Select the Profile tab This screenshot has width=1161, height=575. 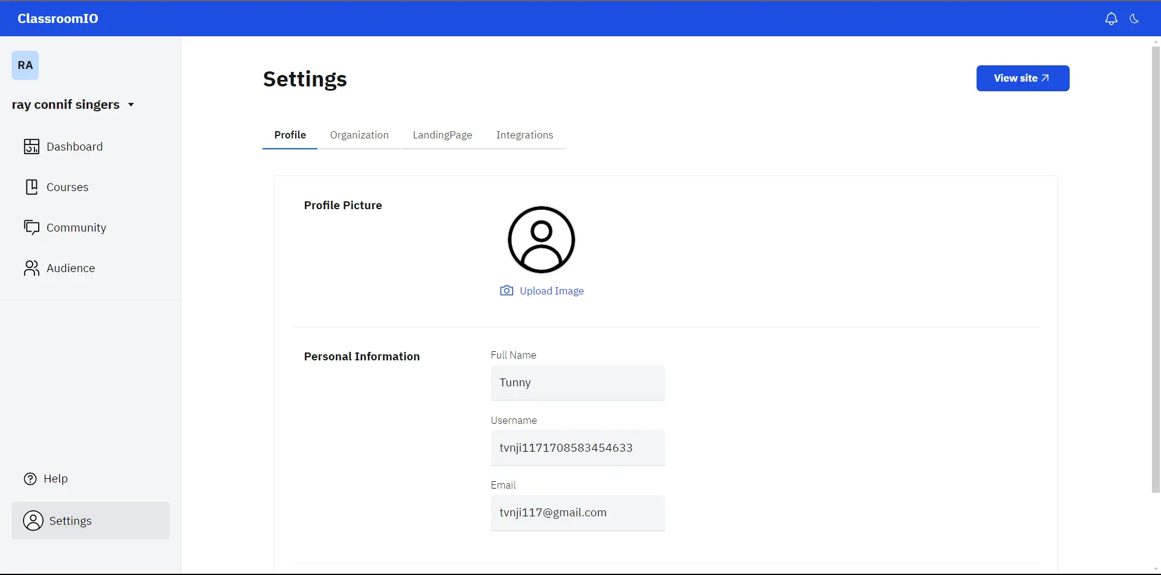point(290,135)
